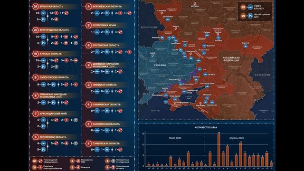The height and width of the screenshot is (171, 304).
Task: Click the power outage icon in Ростовская область
Action: click(x=129, y=52)
